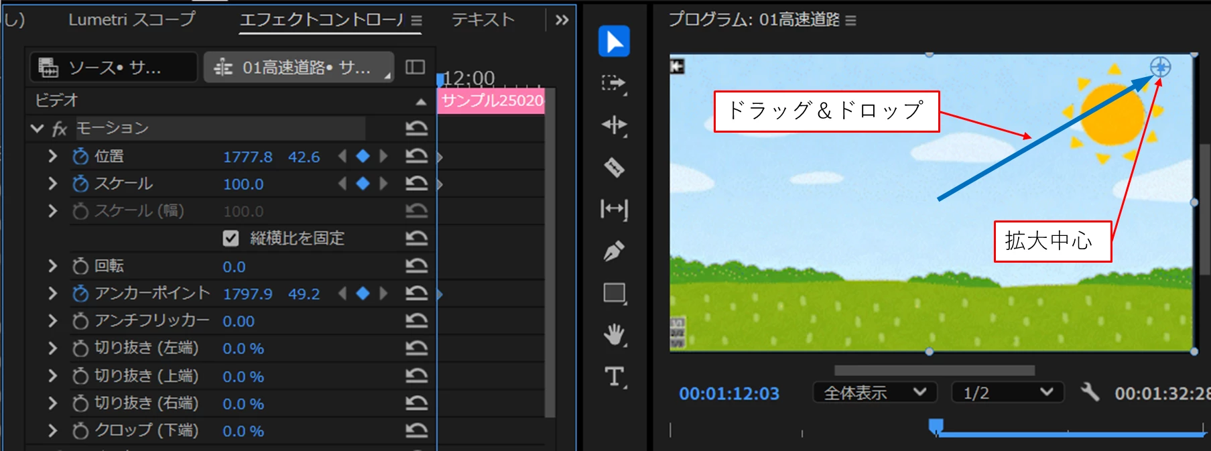Click Program Monitor horizontal zoom scrollbar
This screenshot has height=451, width=1211.
tap(934, 371)
